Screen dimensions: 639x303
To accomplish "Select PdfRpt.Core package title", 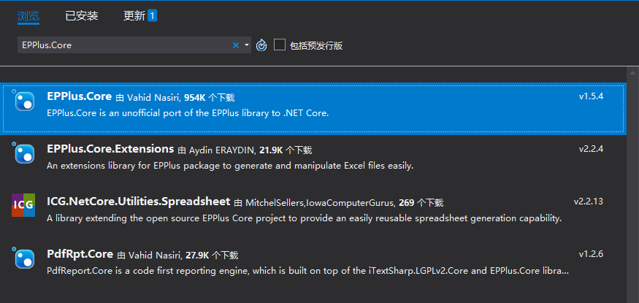I will 80,254.
